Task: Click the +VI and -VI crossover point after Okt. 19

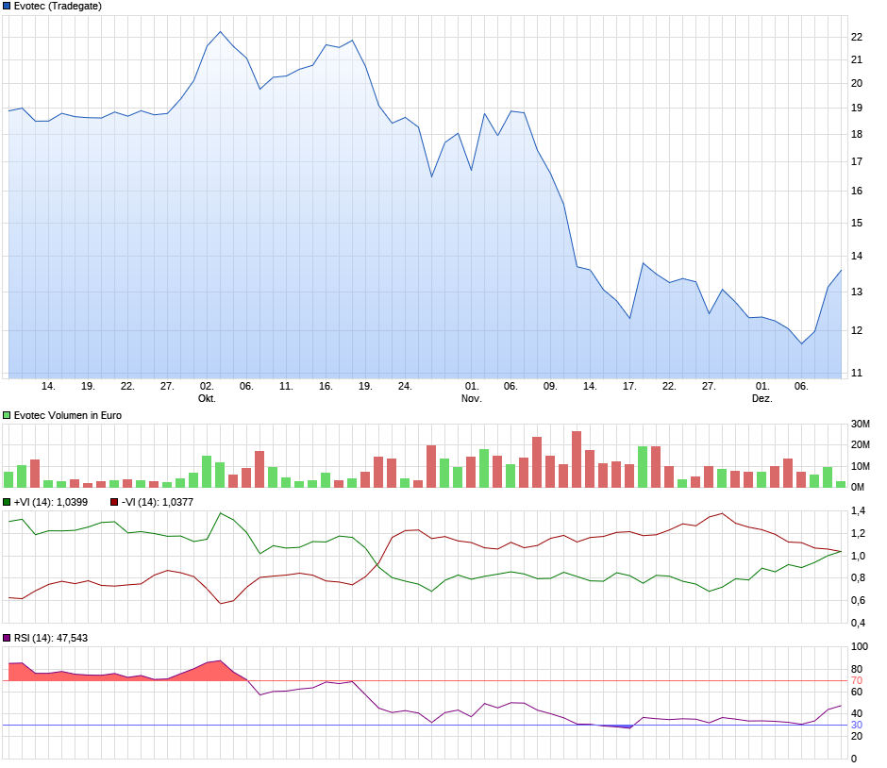Action: [x=377, y=564]
